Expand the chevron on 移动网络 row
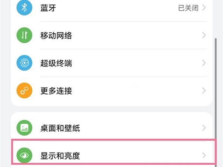223x167 pixels. tap(204, 36)
